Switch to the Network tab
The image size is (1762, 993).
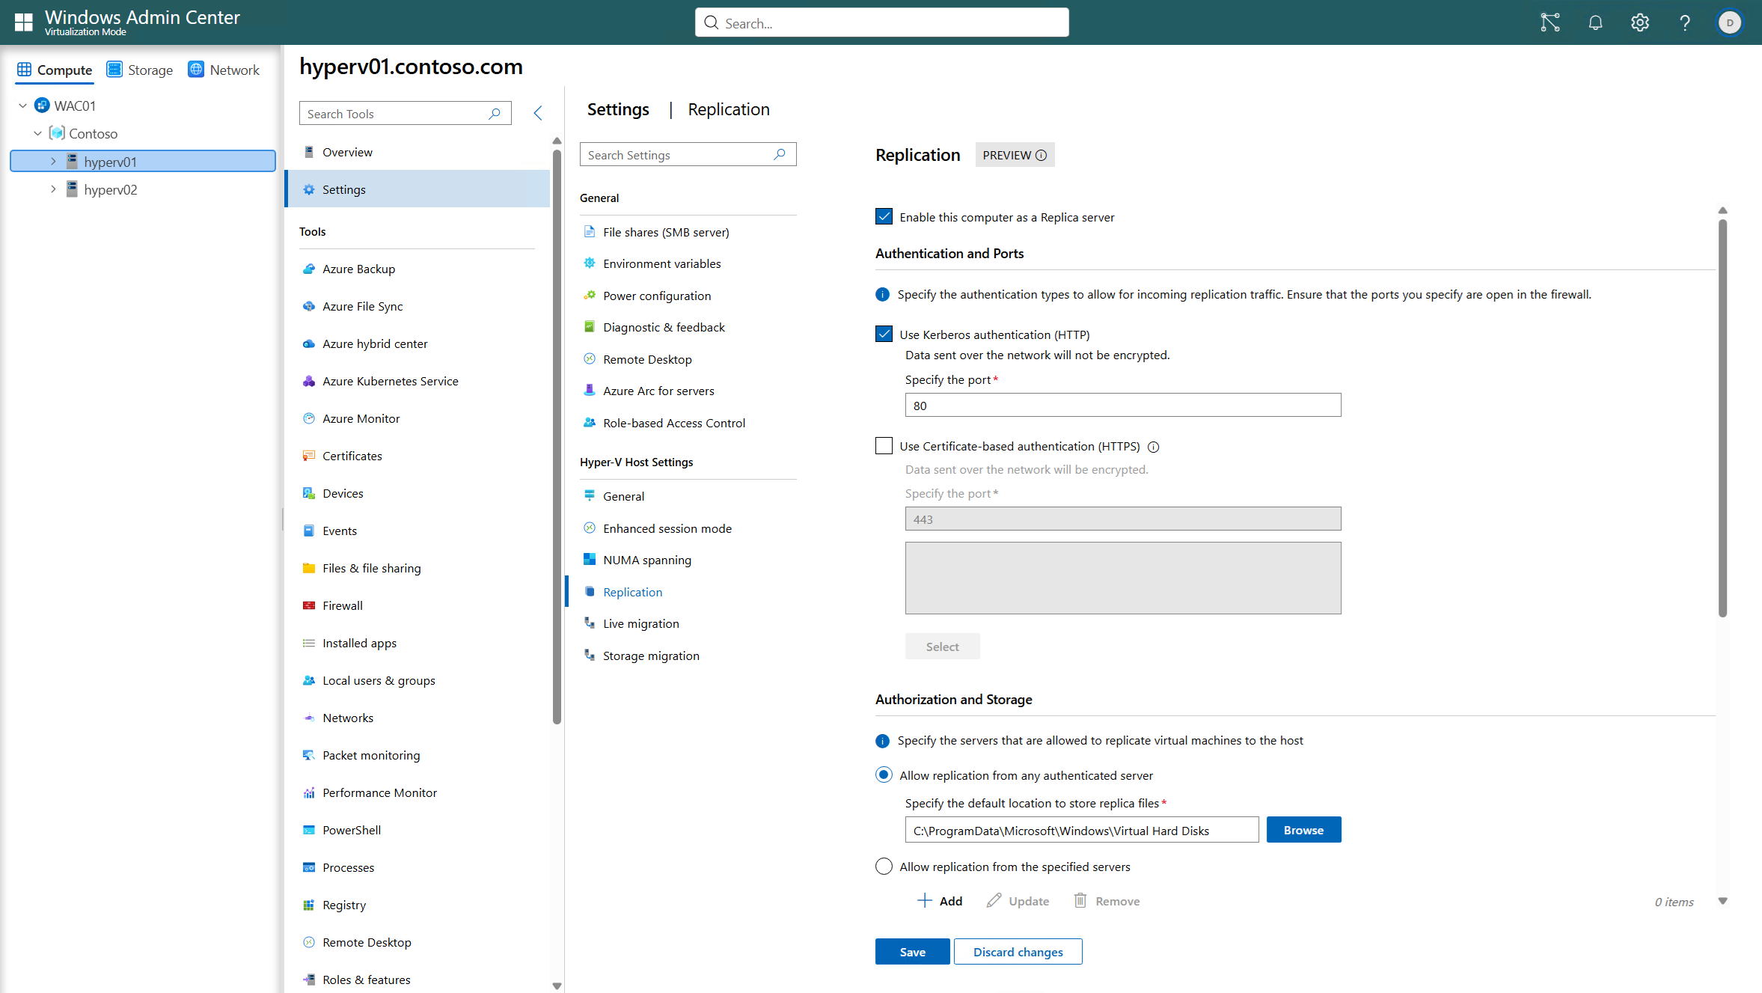224,70
